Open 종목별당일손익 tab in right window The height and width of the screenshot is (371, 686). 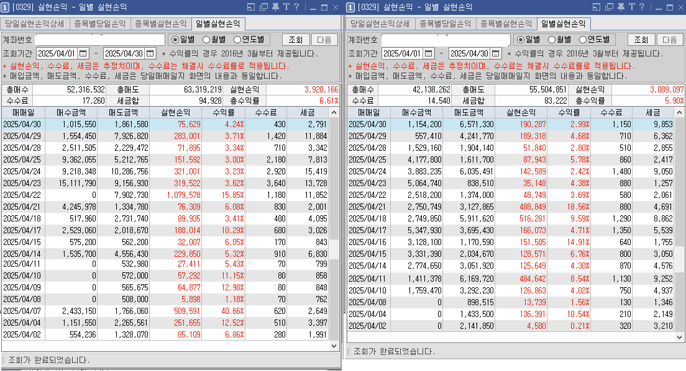point(446,24)
